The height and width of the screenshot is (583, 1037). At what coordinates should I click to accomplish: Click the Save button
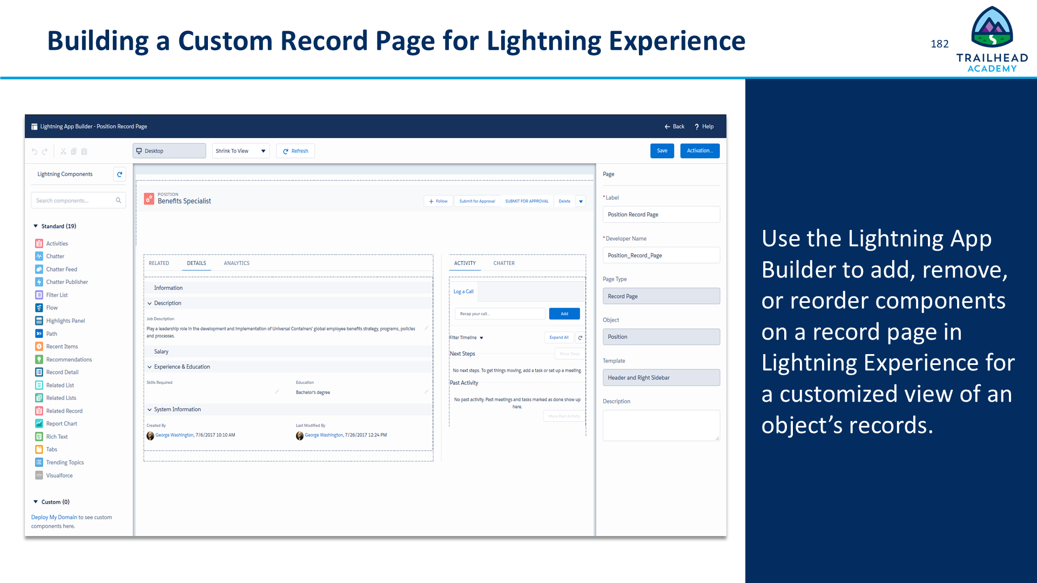pos(662,151)
